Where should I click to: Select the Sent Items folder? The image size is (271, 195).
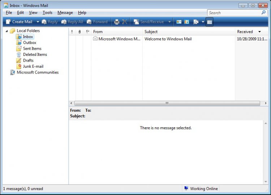pyautogui.click(x=32, y=49)
